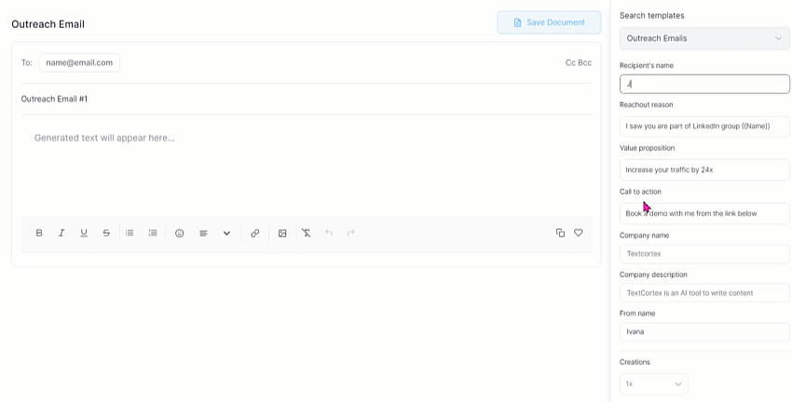The width and height of the screenshot is (792, 402).
Task: Click the Outreach Email #1 subject line
Action: pyautogui.click(x=54, y=99)
